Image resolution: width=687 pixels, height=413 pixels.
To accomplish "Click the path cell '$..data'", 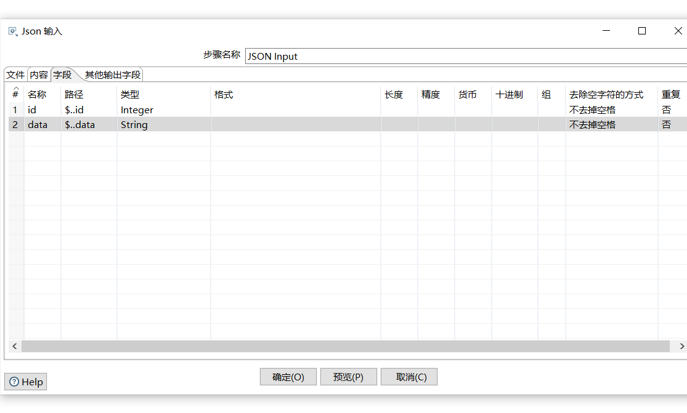I will click(89, 125).
